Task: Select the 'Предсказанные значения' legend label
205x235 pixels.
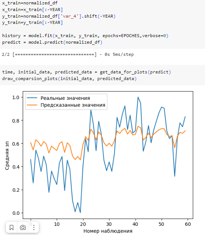Action: (73, 105)
